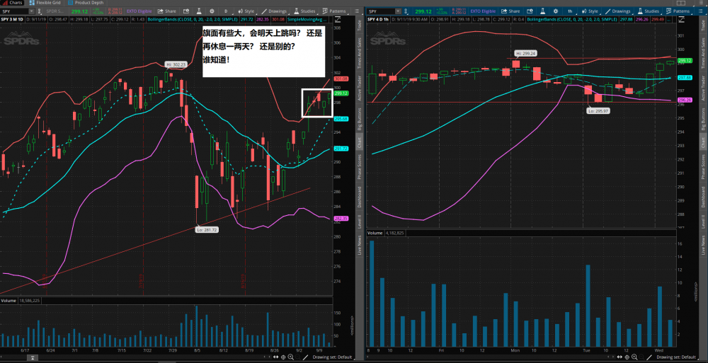This screenshot has width=708, height=363.
Task: Open the Drawings menu on left chart
Action: click(x=273, y=11)
